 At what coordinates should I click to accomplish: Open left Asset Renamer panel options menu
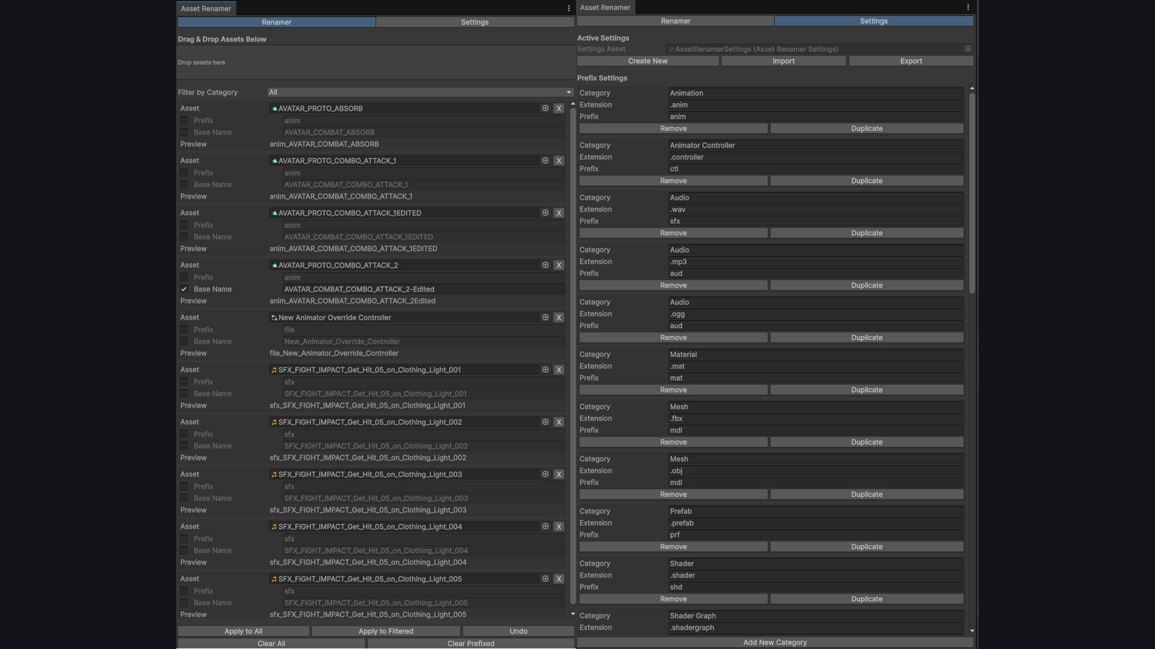click(x=568, y=8)
